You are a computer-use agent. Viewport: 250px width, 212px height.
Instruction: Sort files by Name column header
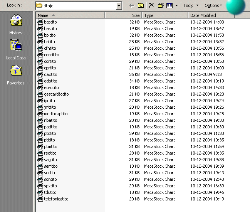(x=70, y=15)
